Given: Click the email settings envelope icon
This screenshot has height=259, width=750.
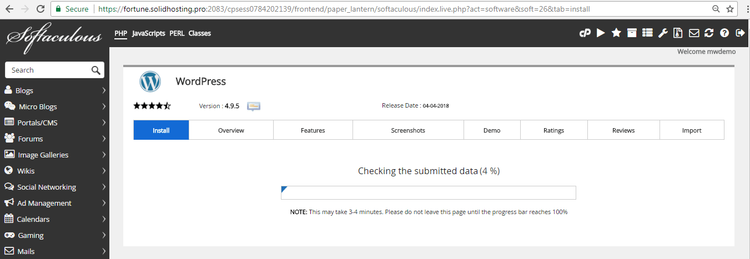Looking at the screenshot, I should [693, 33].
